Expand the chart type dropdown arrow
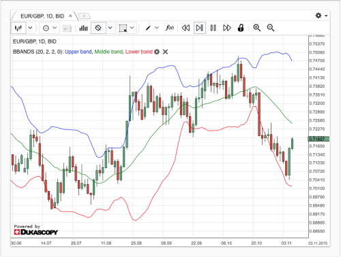The height and width of the screenshot is (257, 341). coord(30,28)
